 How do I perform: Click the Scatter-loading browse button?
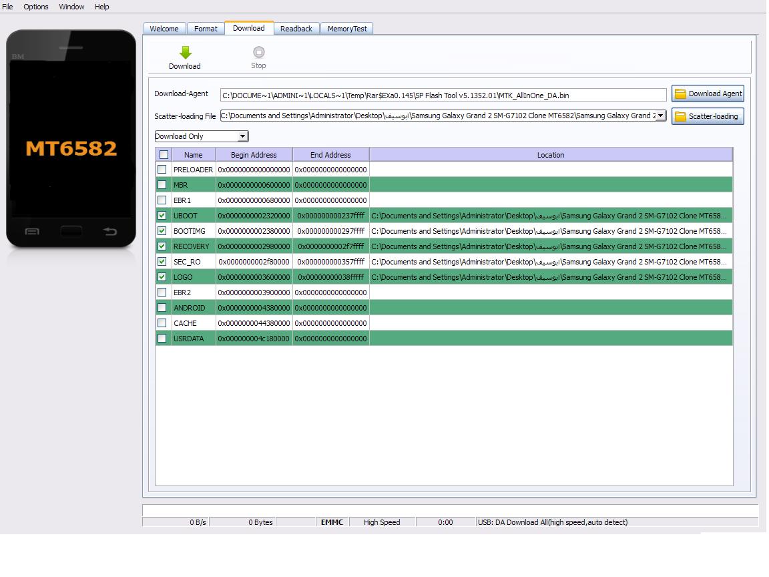click(708, 116)
